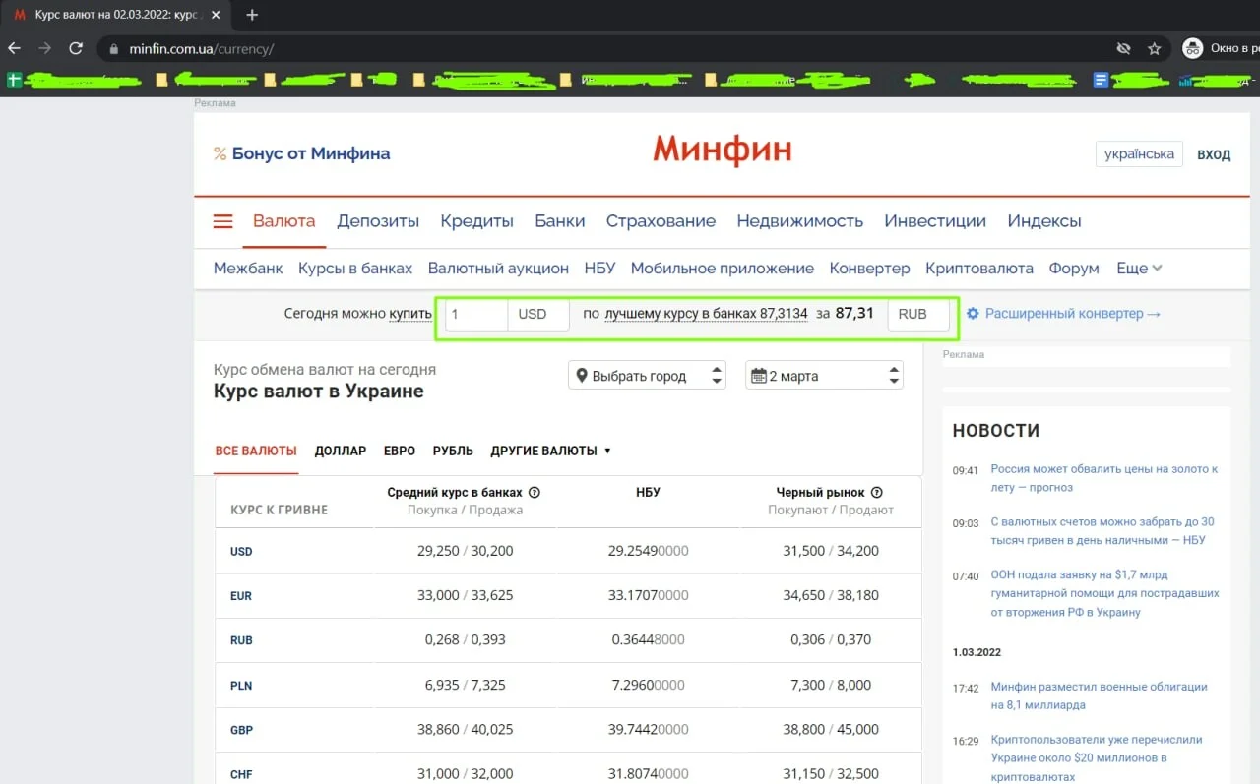Open the Расширенный конвертер link
This screenshot has height=784, width=1260.
click(x=1073, y=314)
